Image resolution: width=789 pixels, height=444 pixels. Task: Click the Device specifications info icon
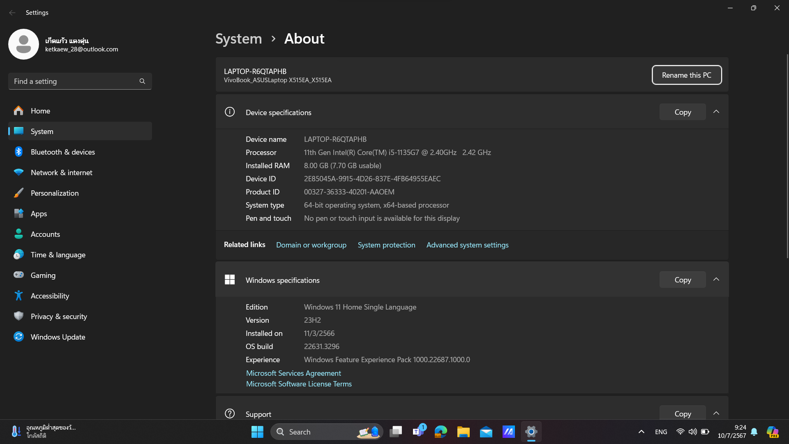(x=230, y=112)
